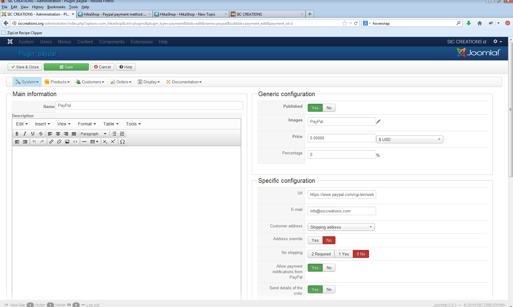Screen dimensions: 513x307
Task: Open the Customer address dropdown
Action: (x=341, y=227)
